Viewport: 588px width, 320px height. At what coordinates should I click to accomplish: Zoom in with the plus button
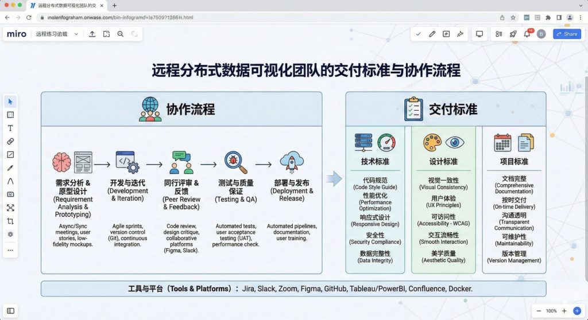564,311
